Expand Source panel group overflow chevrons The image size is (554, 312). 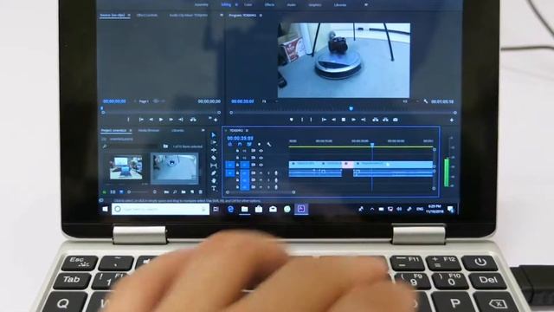[x=222, y=16]
